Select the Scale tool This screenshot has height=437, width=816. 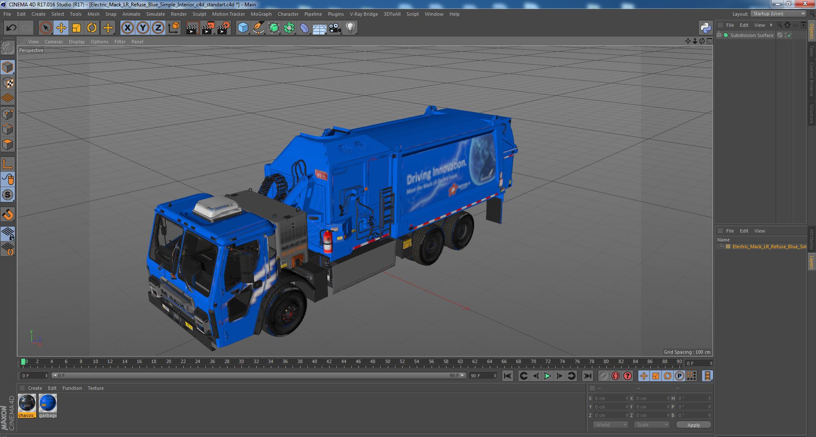click(77, 28)
